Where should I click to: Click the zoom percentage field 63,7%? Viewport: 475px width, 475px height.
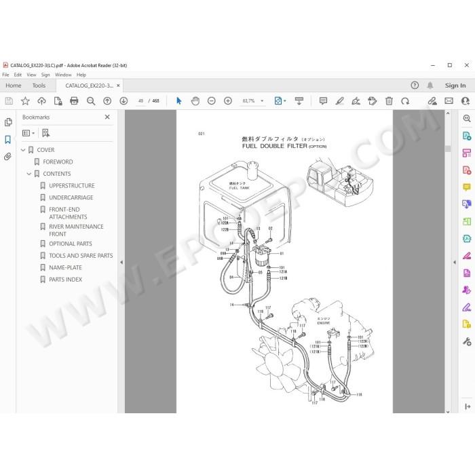(249, 101)
